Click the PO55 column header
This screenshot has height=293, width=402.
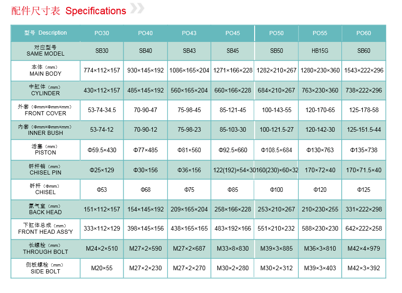(x=320, y=33)
